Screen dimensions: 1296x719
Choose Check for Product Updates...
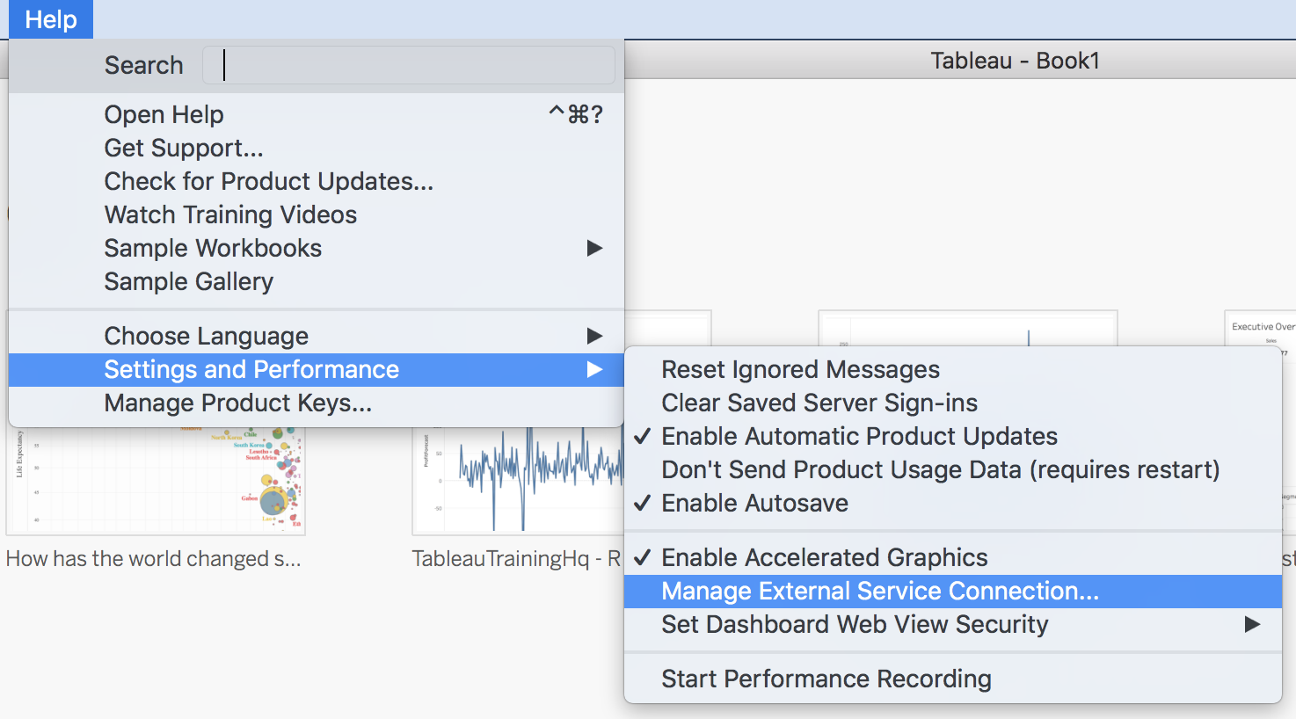pyautogui.click(x=268, y=181)
